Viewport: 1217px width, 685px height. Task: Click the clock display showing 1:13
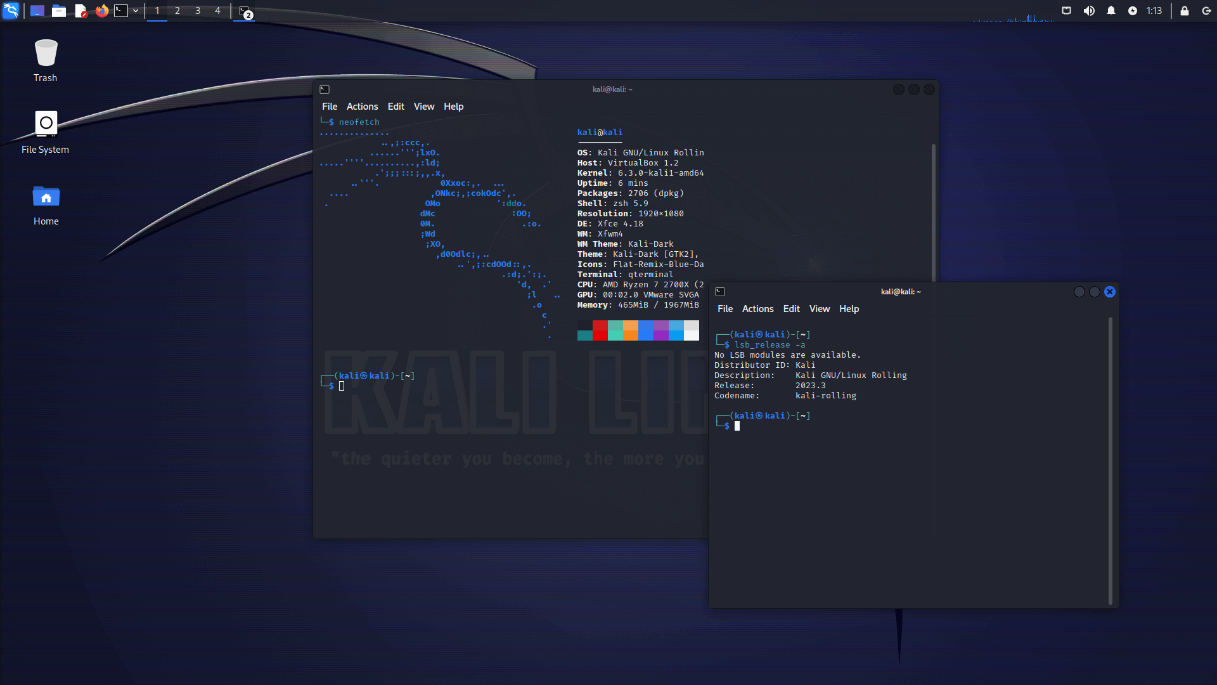(1154, 10)
